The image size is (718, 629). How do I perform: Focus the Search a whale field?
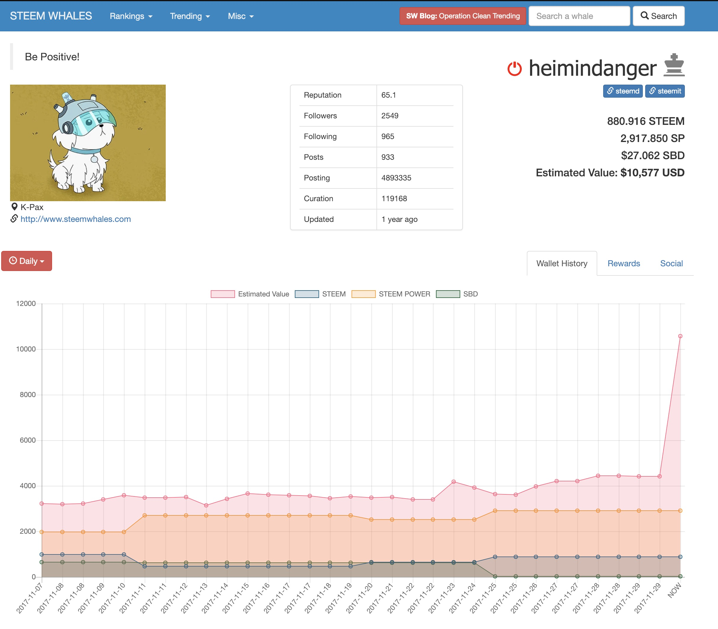tap(579, 16)
